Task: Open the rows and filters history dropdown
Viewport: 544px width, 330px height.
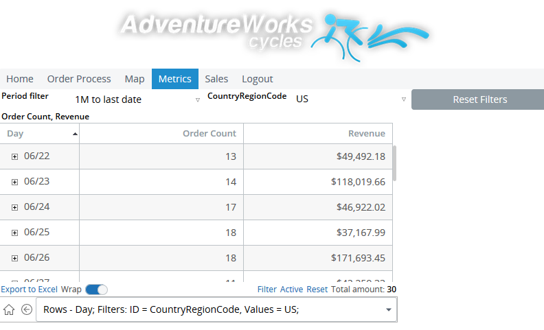Action: pos(389,309)
